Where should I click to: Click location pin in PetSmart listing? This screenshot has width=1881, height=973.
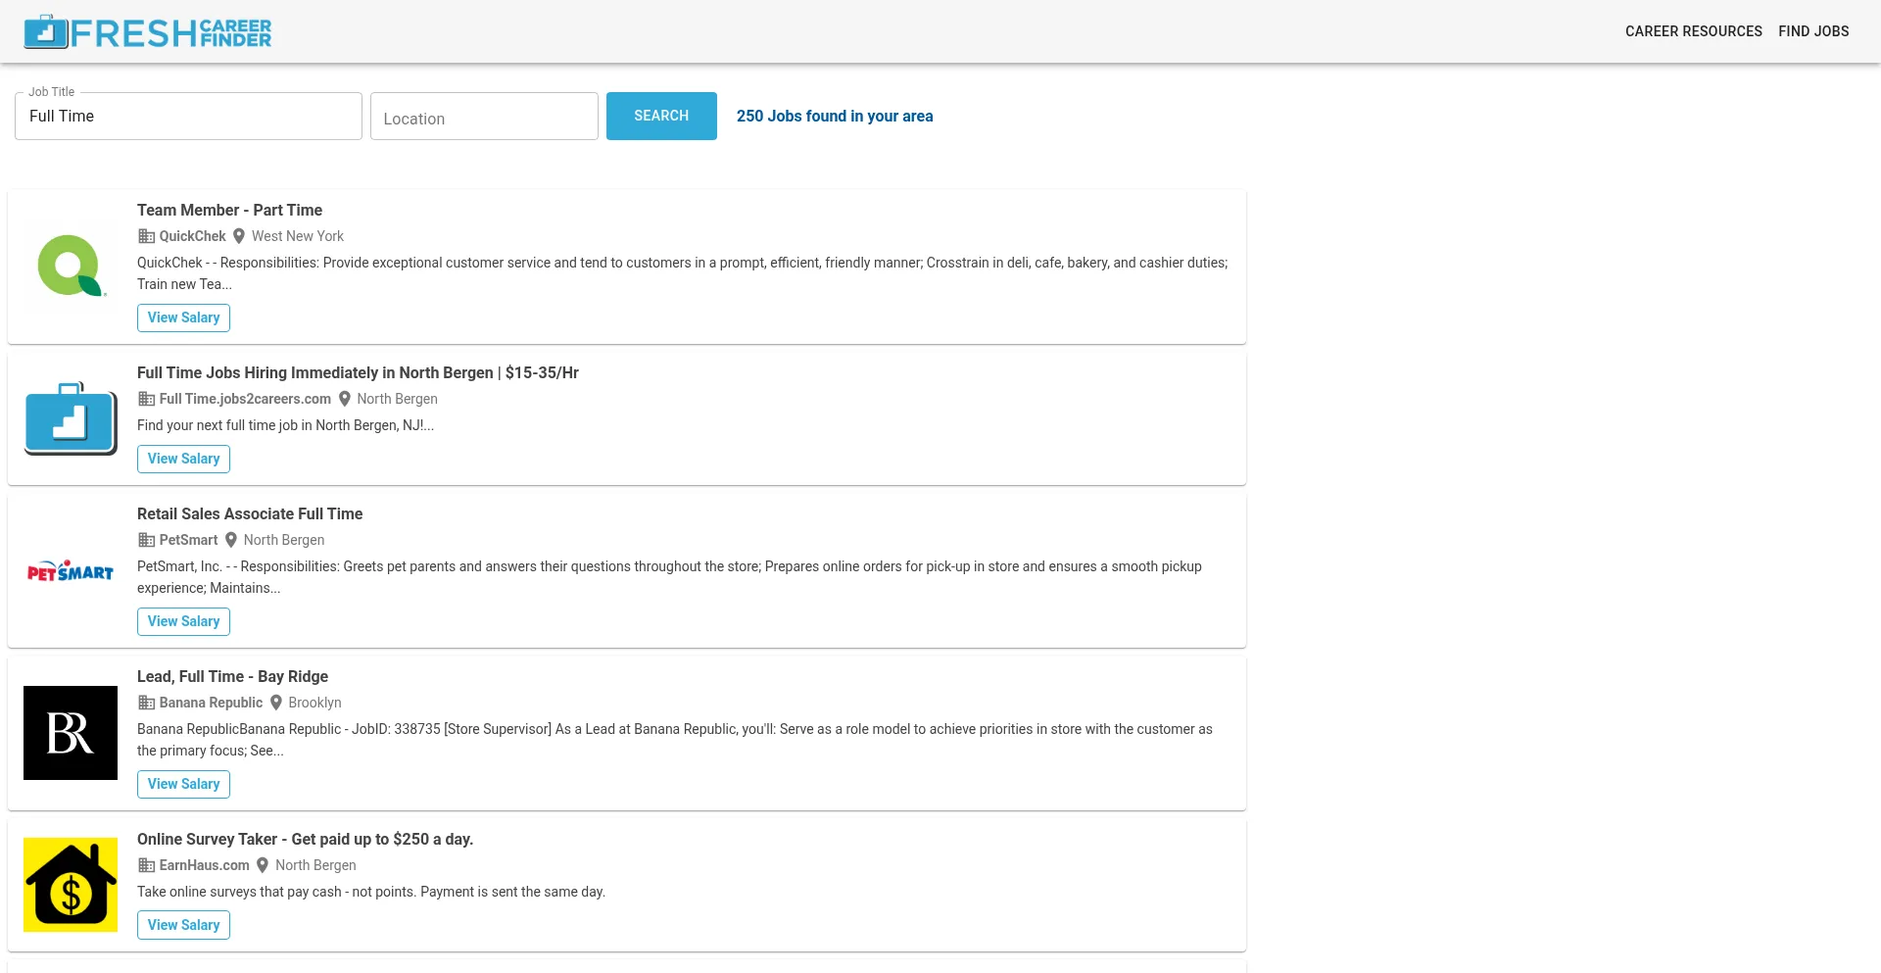(231, 540)
